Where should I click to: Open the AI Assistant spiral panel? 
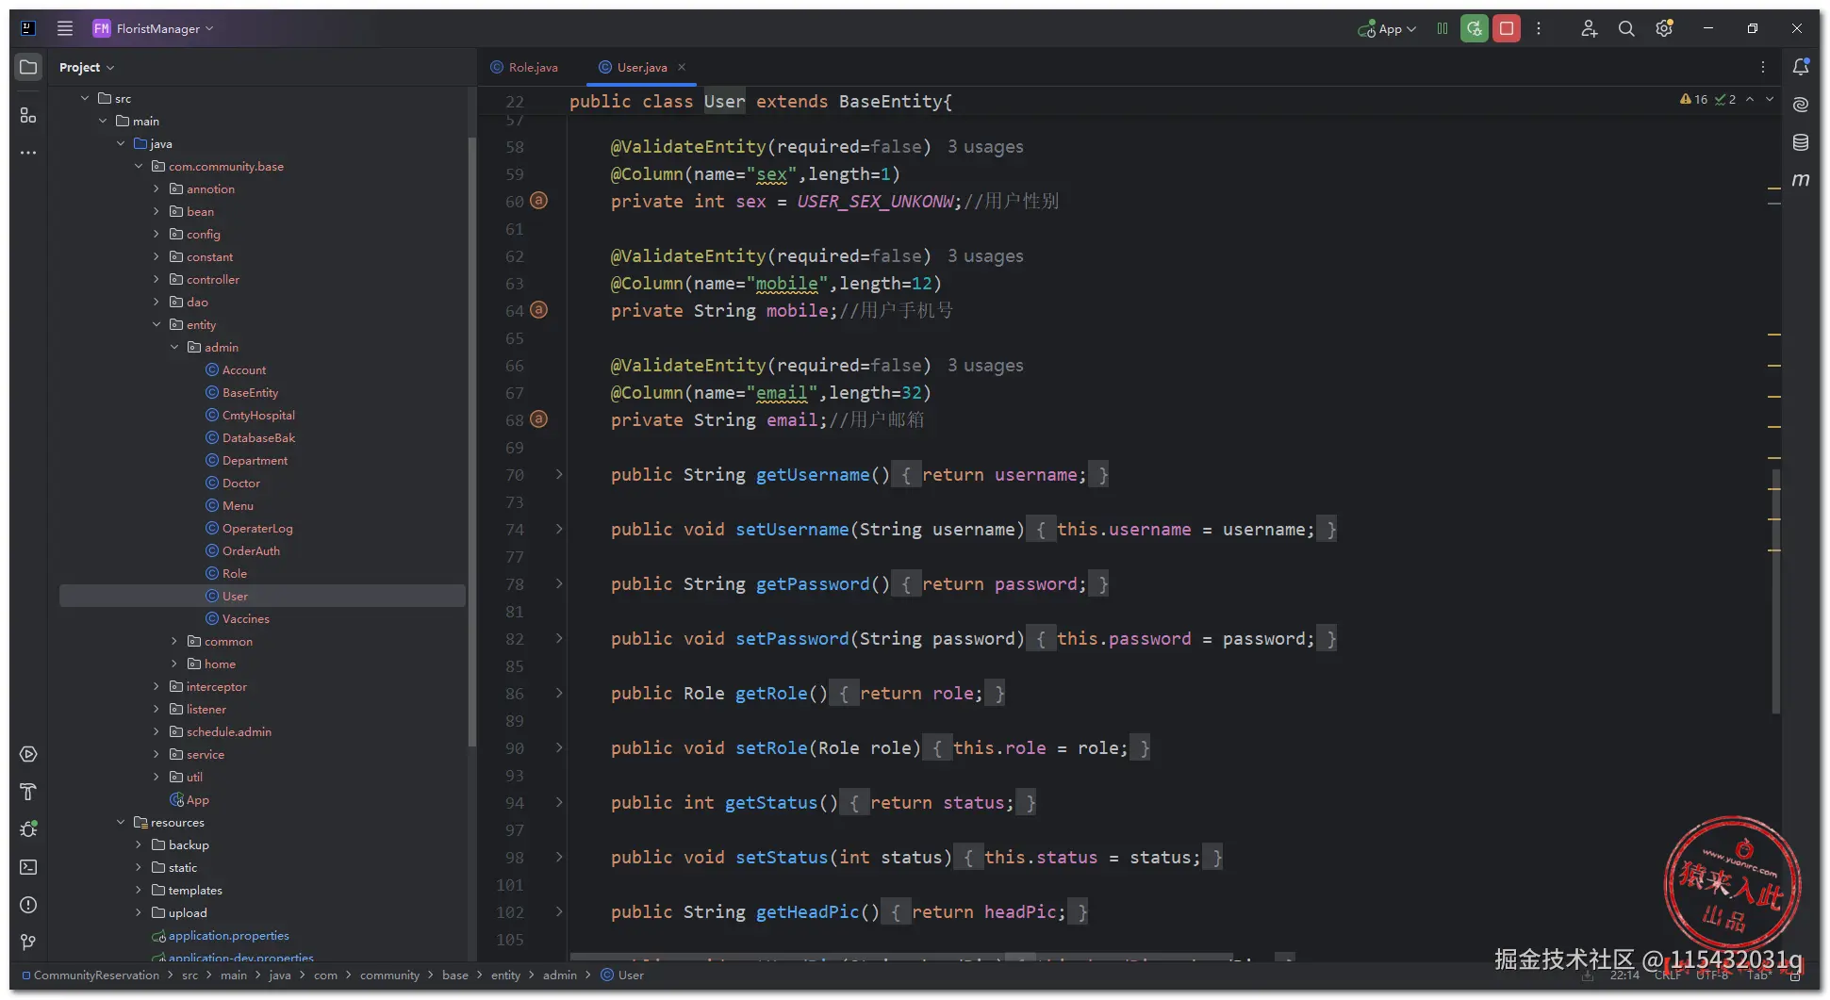tap(1801, 105)
